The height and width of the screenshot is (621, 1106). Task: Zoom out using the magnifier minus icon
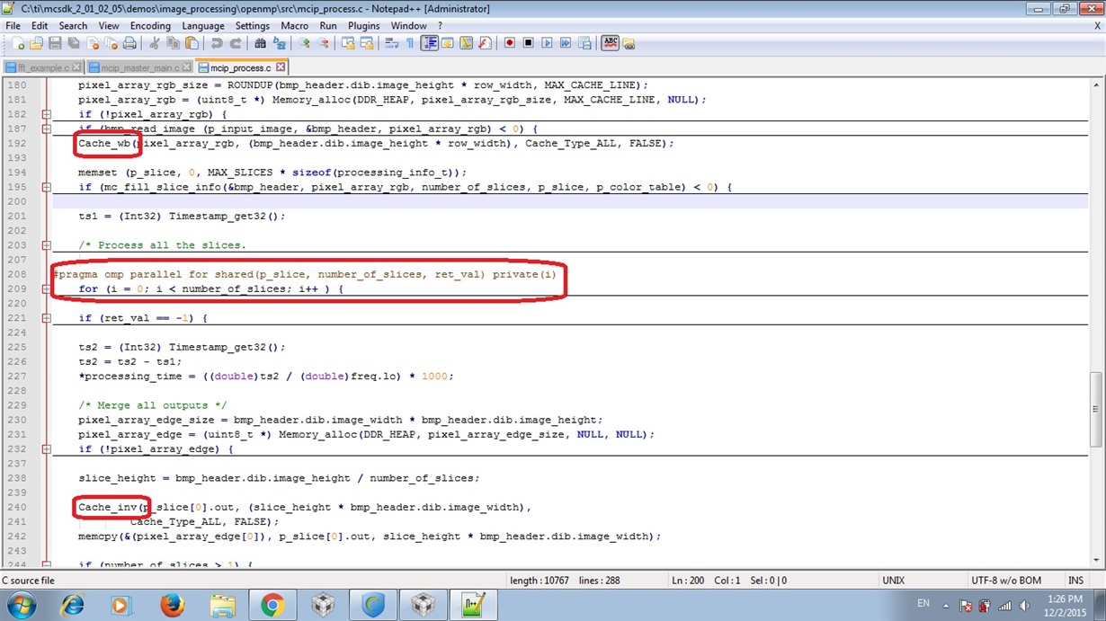[322, 43]
